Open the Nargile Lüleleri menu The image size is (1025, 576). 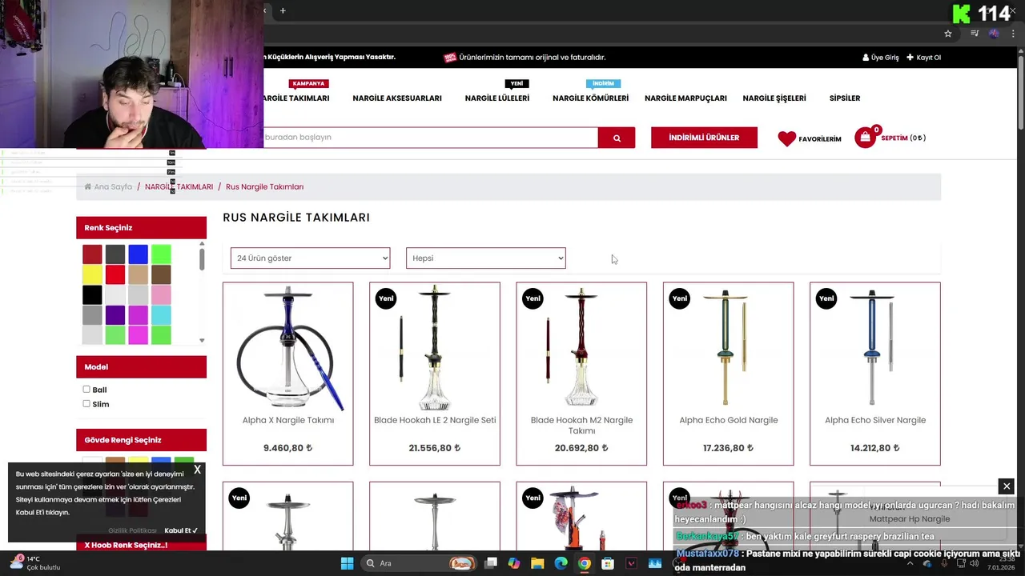497,98
